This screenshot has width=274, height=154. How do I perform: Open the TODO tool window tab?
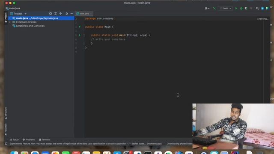(14, 140)
